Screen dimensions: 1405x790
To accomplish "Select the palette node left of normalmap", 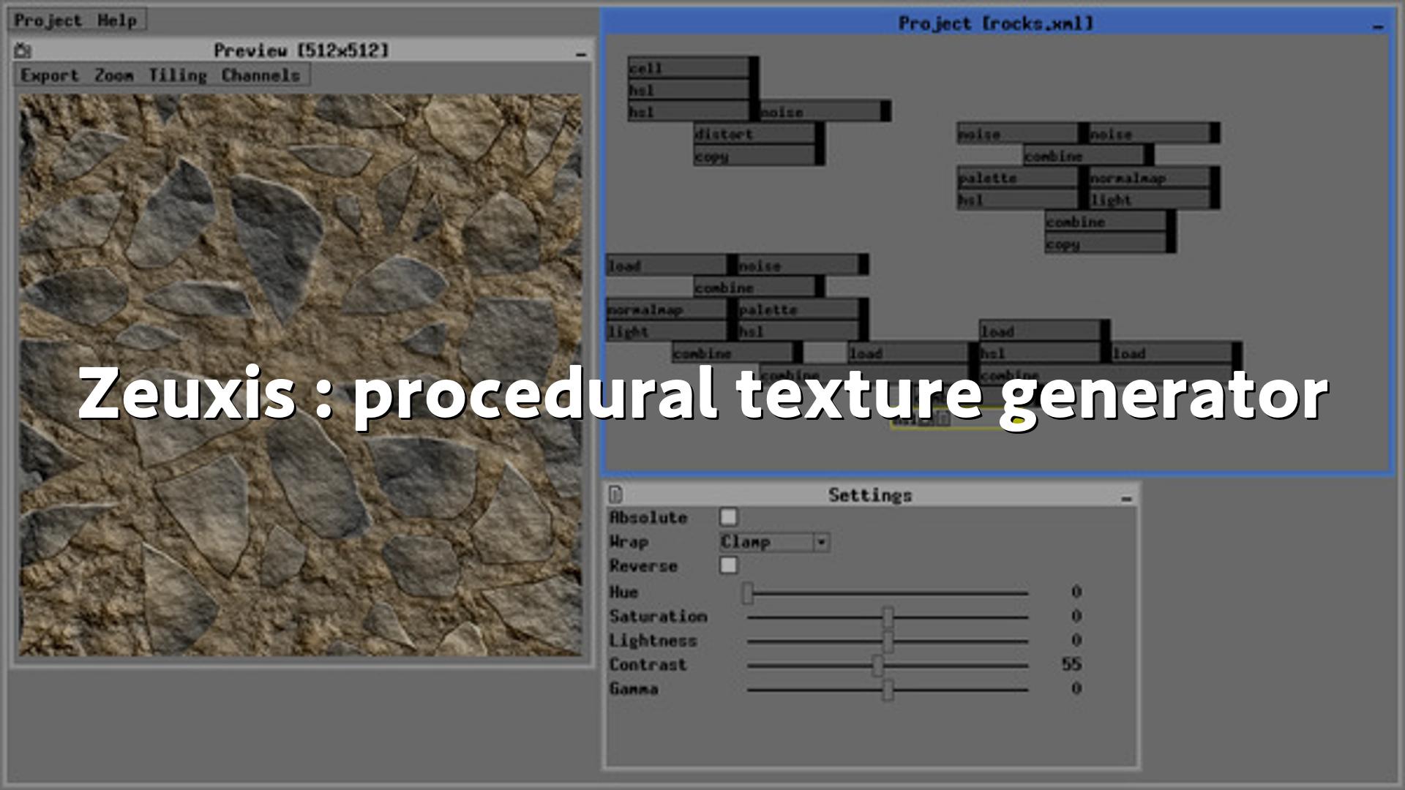I will 1022,177.
